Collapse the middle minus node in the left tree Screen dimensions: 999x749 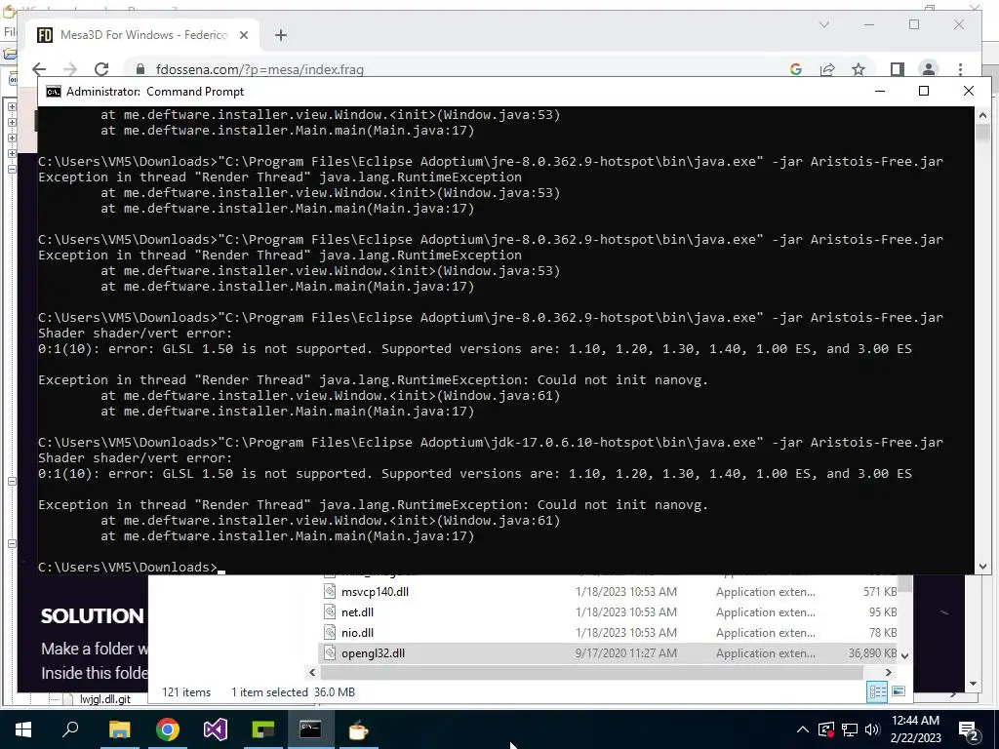click(12, 482)
